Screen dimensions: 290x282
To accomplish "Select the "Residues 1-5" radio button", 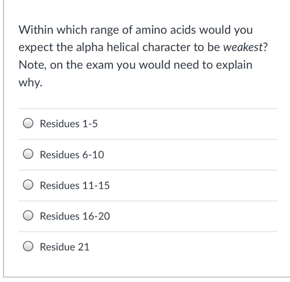I will tap(29, 124).
